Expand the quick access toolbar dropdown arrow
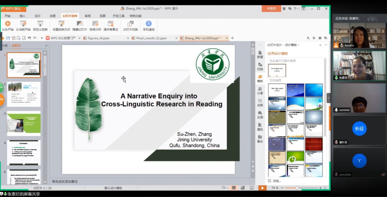The height and width of the screenshot is (197, 387). point(42,38)
